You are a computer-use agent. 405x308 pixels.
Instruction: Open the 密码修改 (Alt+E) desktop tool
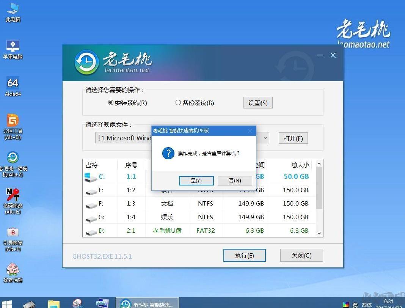tap(13, 201)
